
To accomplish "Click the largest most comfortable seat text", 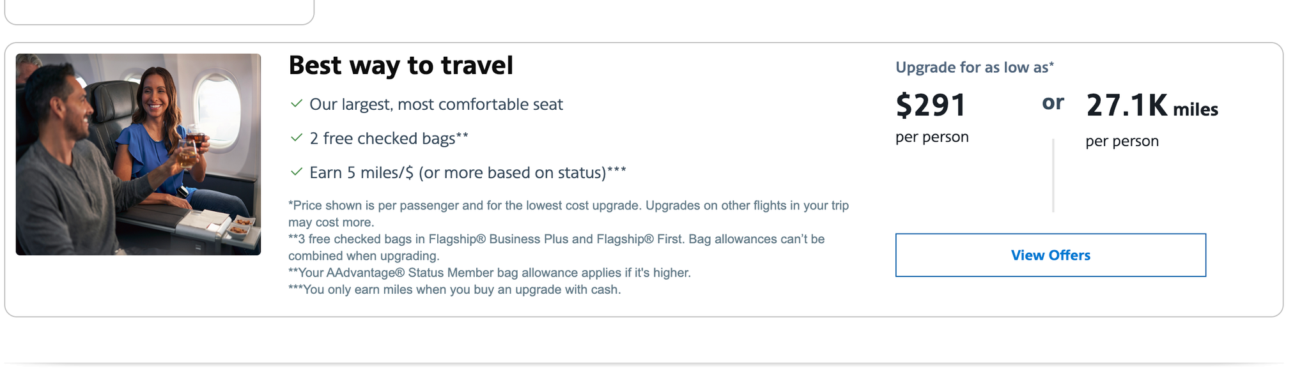I will tap(437, 104).
